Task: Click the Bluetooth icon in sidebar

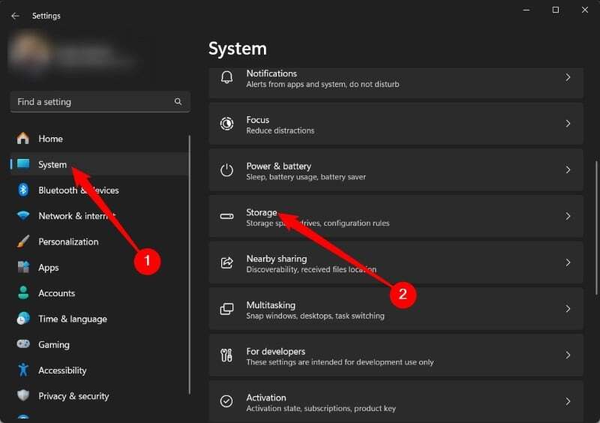Action: [x=23, y=190]
